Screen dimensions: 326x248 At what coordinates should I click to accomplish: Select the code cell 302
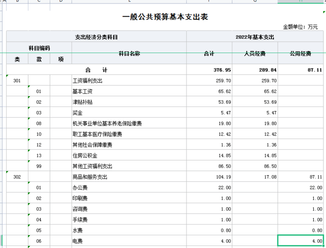point(17,177)
